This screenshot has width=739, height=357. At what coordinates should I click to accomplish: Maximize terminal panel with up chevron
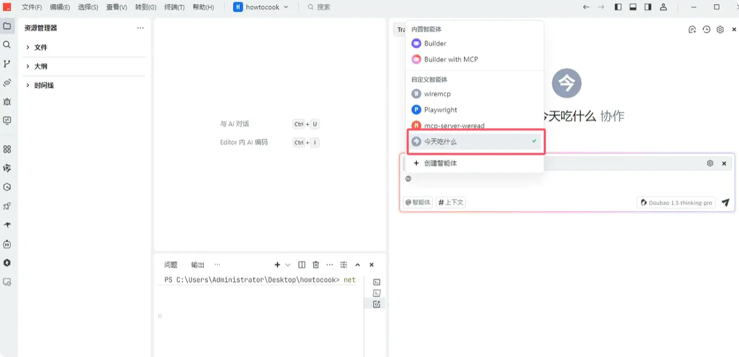(357, 265)
